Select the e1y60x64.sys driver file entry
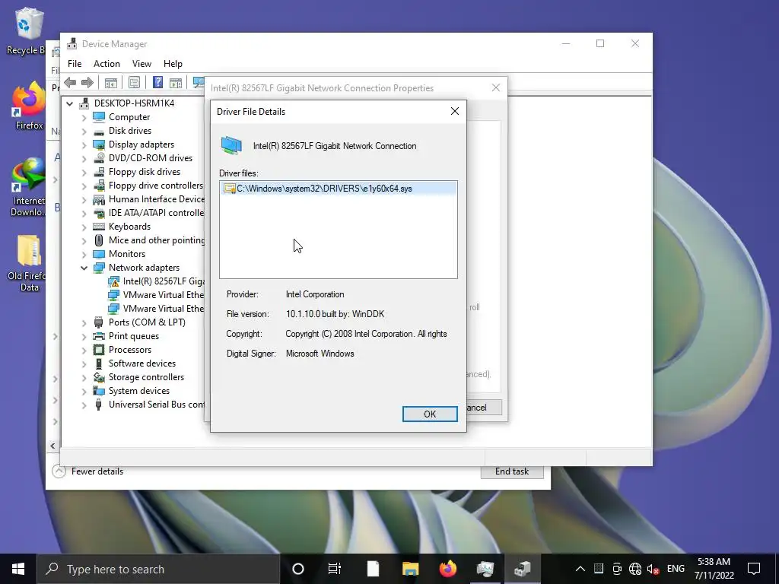This screenshot has height=584, width=779. coord(338,189)
